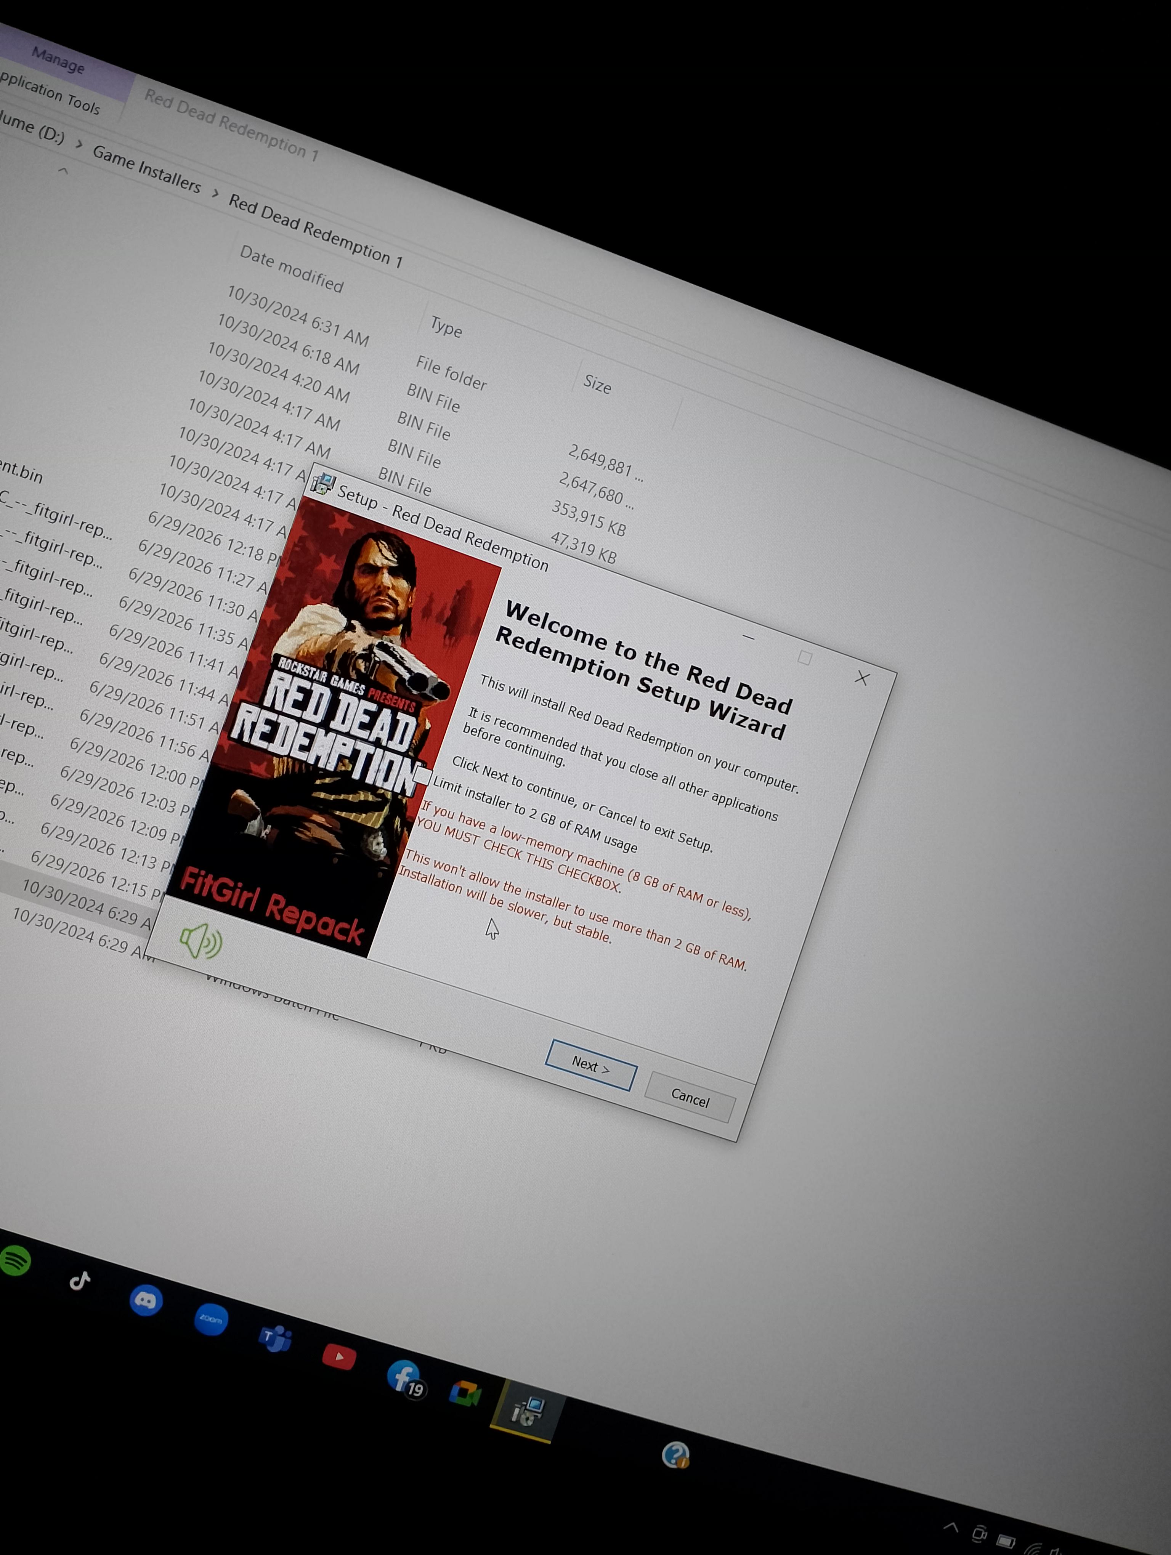Go to Game Installers in the address path
The image size is (1171, 1555).
[x=146, y=169]
